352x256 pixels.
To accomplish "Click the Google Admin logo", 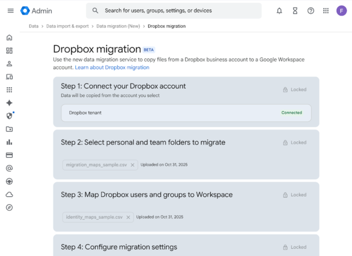I will pyautogui.click(x=36, y=11).
